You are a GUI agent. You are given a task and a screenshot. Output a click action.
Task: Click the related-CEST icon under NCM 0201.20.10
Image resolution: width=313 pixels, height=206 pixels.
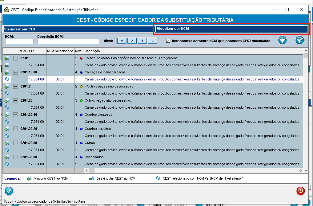7,122
